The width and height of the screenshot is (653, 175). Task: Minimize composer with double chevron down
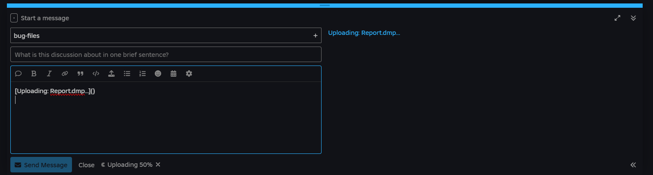(x=633, y=18)
